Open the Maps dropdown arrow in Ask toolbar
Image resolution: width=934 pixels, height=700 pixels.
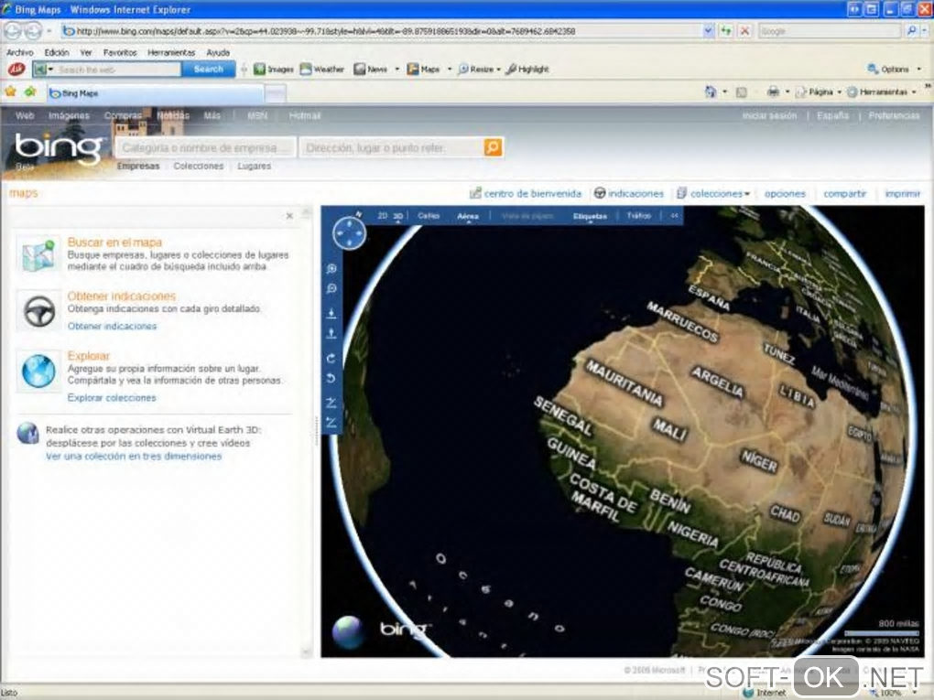[x=450, y=70]
